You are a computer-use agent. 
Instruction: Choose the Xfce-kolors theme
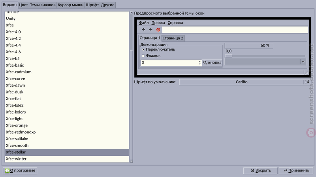67,112
